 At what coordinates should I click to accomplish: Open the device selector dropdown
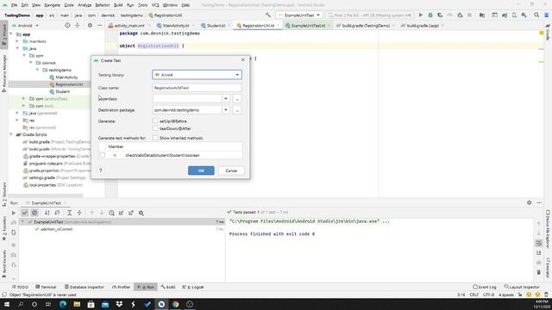click(369, 15)
